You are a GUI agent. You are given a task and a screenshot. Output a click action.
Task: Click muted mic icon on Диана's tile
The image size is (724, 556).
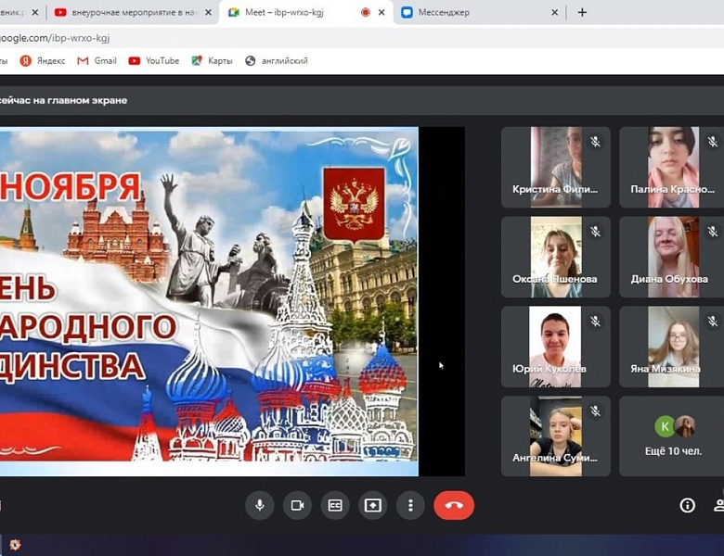point(713,231)
